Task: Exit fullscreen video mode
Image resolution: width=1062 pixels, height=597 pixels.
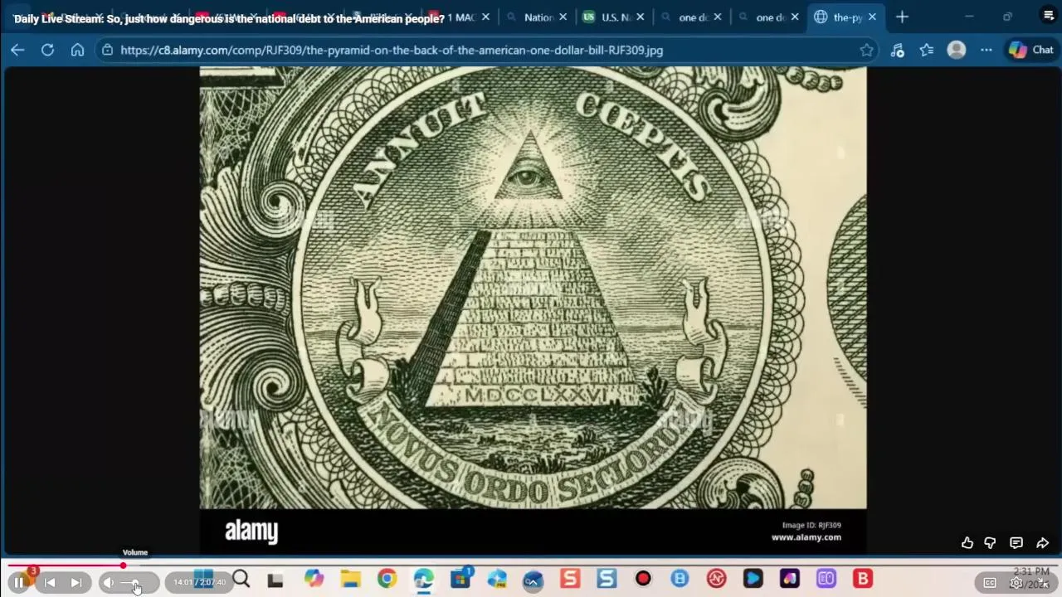Action: tap(1043, 583)
